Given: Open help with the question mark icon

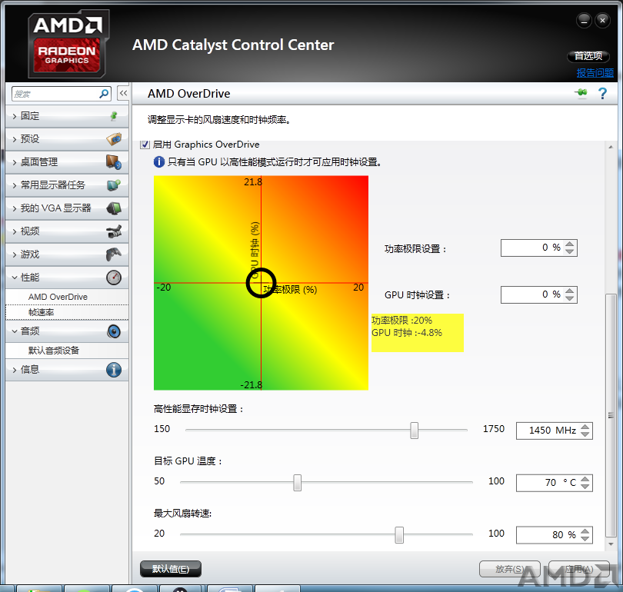Looking at the screenshot, I should pos(602,94).
